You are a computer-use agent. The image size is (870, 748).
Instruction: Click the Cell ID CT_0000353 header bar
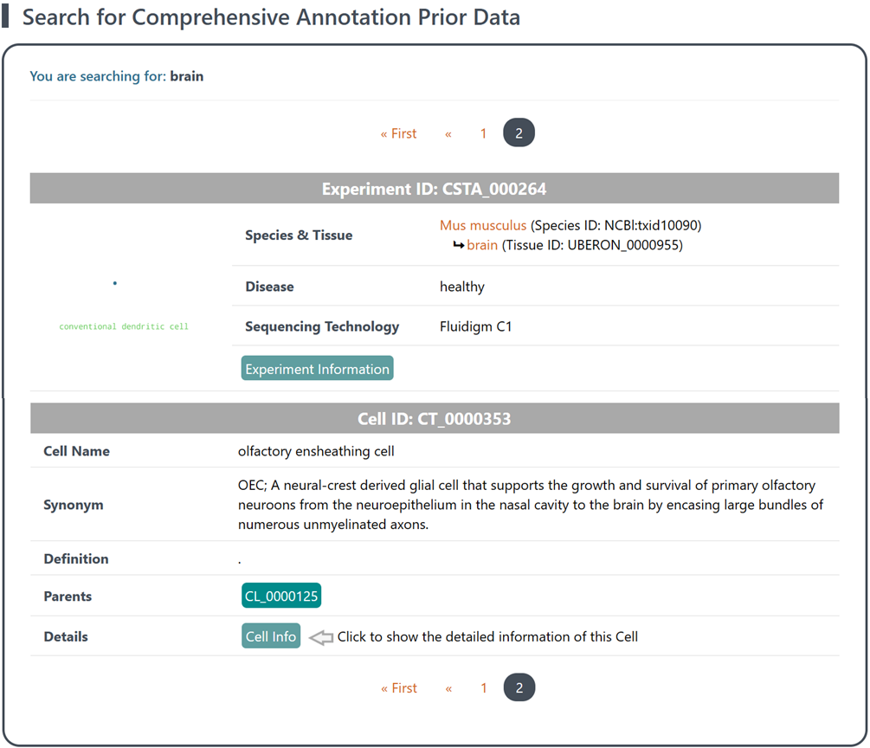[434, 419]
